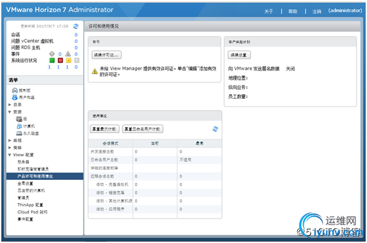The image size is (367, 243).
Task: Select 即时克隆域管理员 in the tree
Action: coord(33,169)
